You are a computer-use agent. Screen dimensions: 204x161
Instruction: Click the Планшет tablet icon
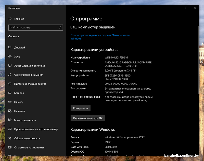tap(10, 111)
